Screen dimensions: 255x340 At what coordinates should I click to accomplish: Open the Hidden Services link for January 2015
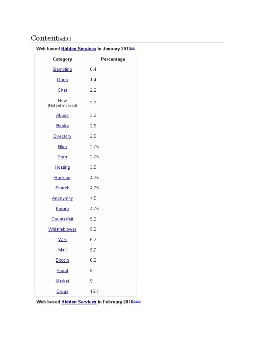tap(79, 49)
